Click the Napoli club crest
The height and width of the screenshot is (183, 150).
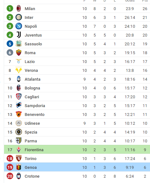click(x=19, y=26)
